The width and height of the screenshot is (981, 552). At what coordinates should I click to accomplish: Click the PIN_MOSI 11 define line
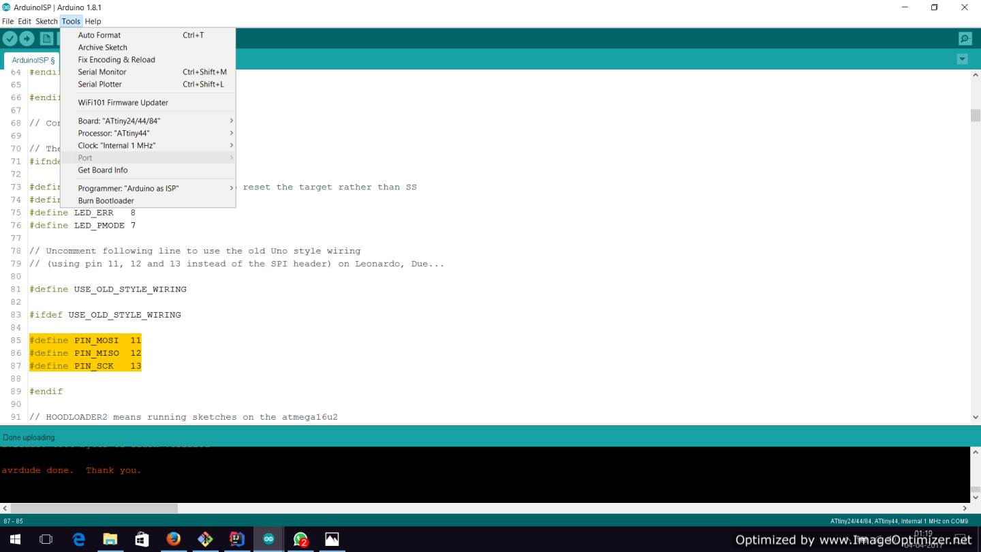pos(85,340)
